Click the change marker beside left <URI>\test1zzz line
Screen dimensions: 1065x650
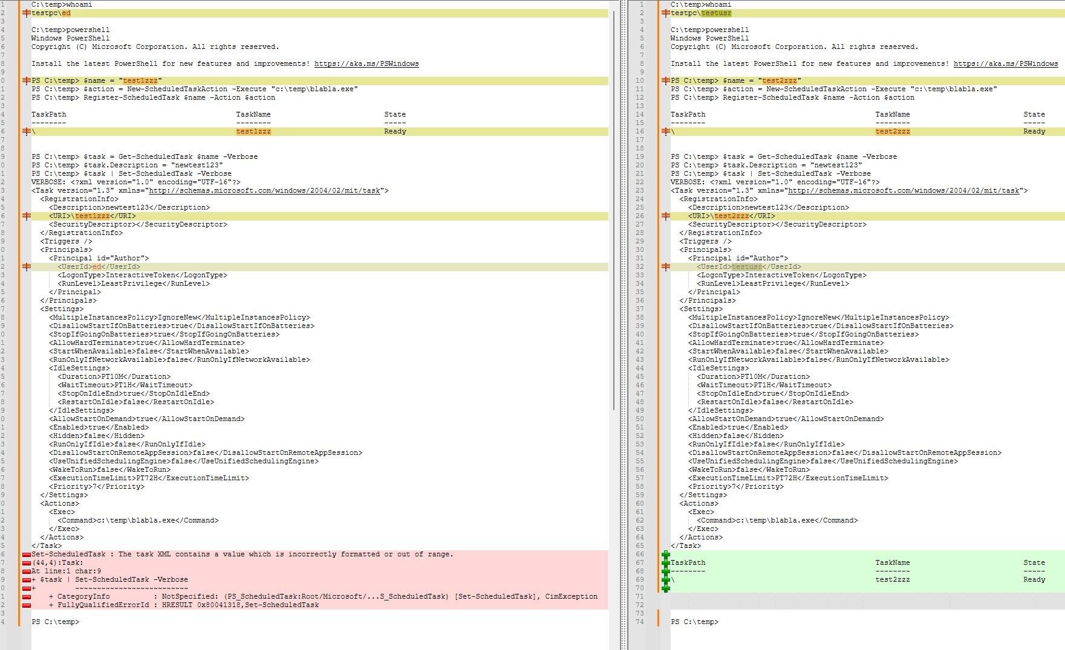point(27,216)
